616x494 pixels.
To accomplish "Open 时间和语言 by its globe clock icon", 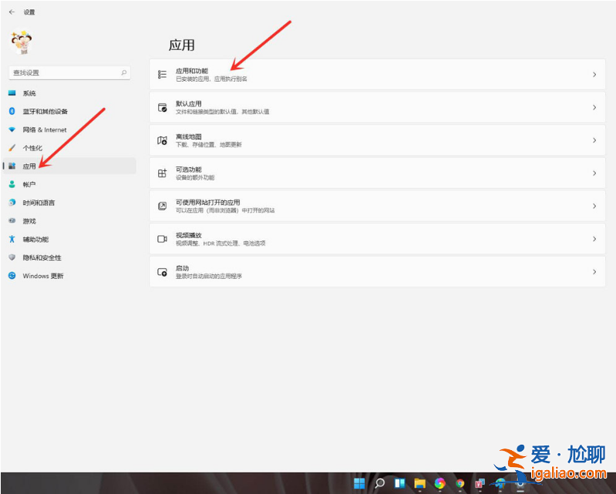I will (x=12, y=203).
